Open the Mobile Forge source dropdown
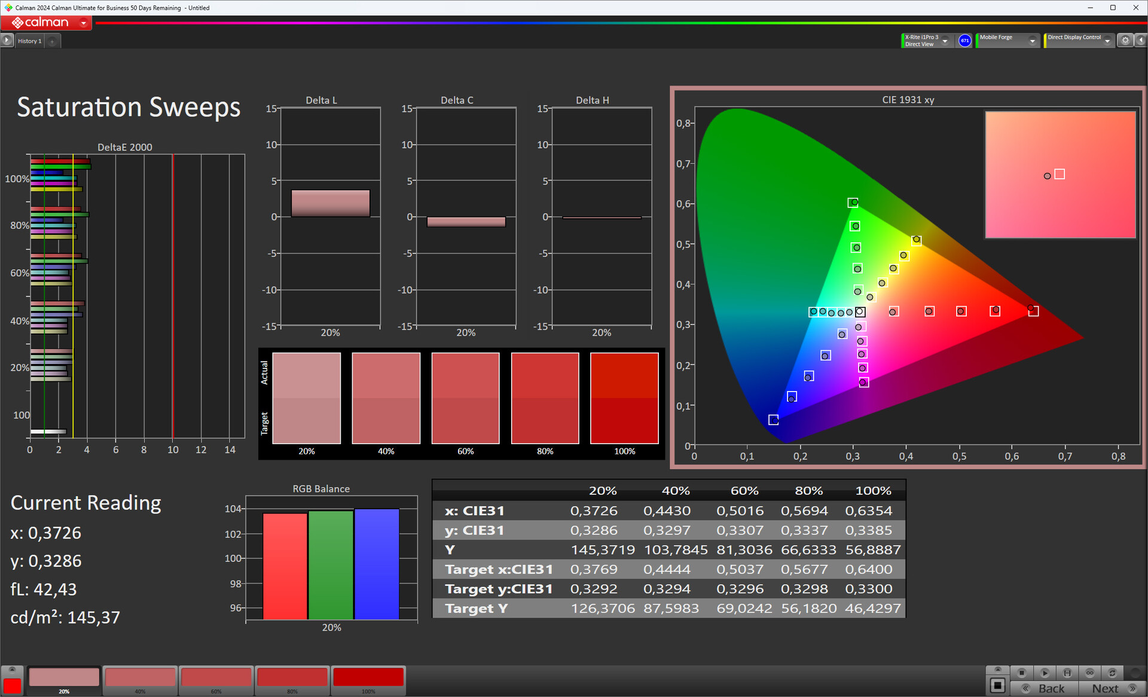Screen dimensions: 1148x697 click(x=1032, y=41)
